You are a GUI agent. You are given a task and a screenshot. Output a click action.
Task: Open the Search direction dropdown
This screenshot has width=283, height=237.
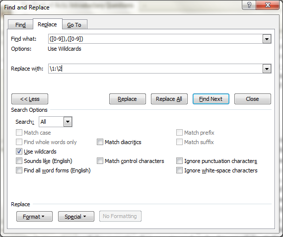pos(68,122)
